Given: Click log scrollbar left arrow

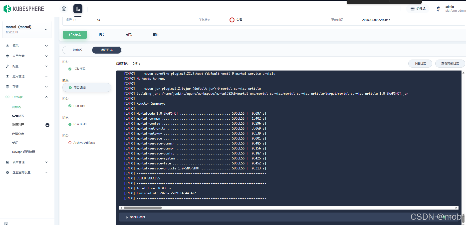Looking at the screenshot, I should tap(121, 208).
